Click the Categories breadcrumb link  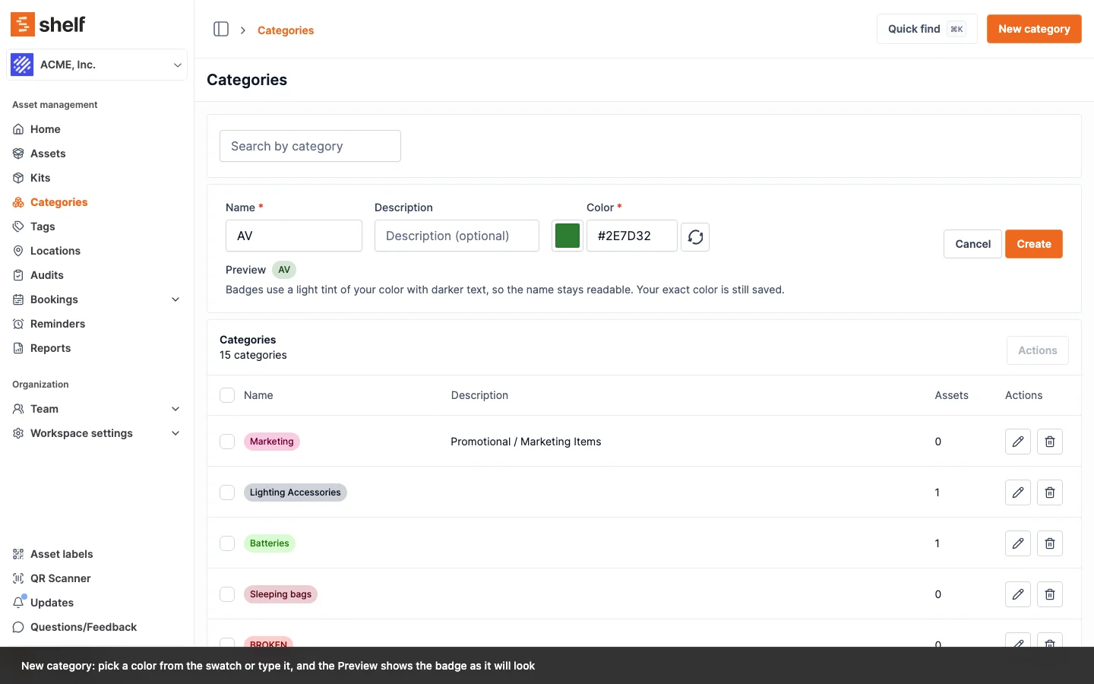tap(286, 30)
